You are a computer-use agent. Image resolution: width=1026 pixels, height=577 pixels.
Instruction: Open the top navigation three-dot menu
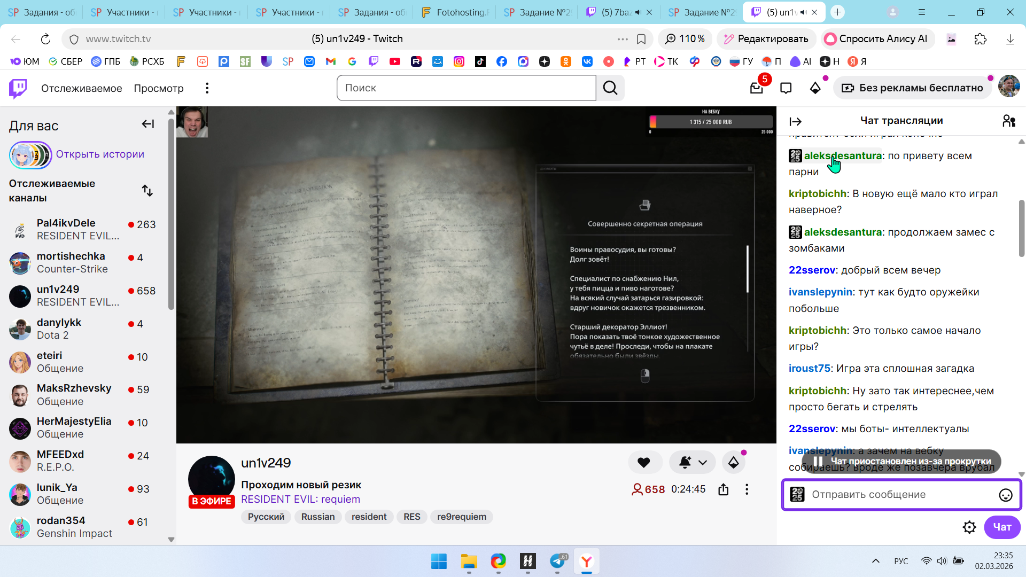coord(207,88)
